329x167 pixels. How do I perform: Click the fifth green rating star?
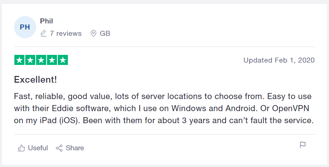pos(63,60)
